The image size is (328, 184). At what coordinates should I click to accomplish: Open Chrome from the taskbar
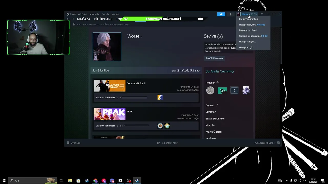point(95,181)
